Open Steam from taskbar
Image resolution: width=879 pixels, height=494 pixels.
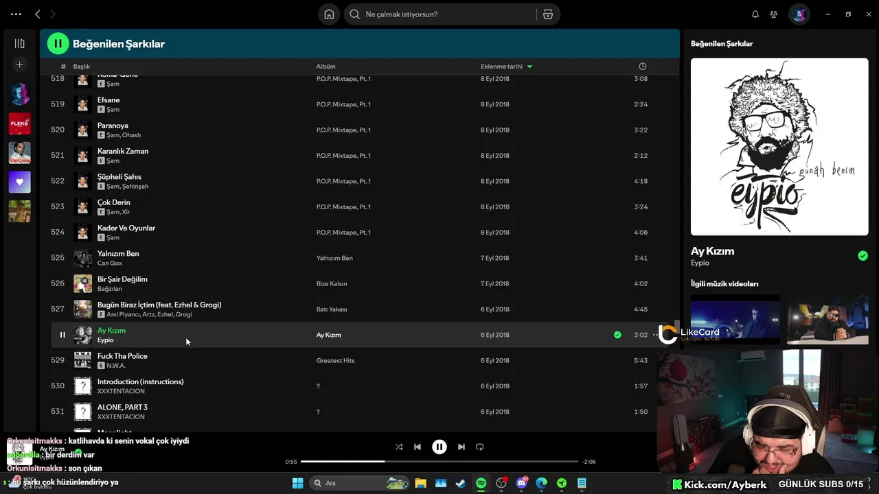point(461,483)
